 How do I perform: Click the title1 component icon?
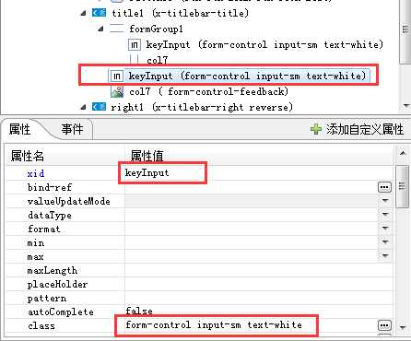tap(99, 13)
